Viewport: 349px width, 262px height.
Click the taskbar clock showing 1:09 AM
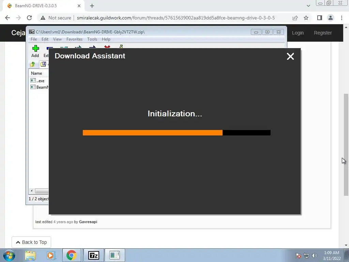pyautogui.click(x=332, y=256)
